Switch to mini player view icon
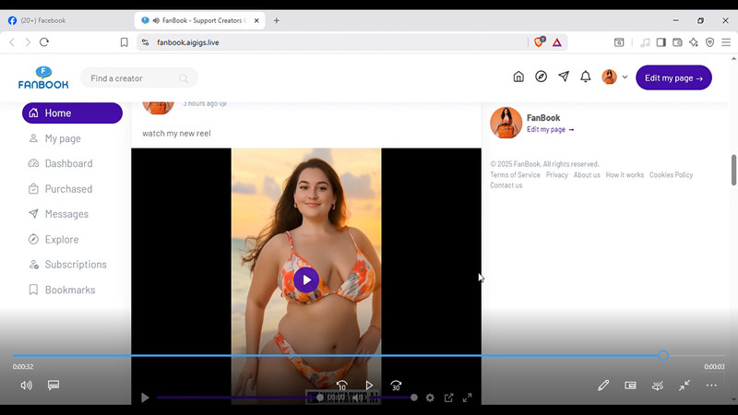Image resolution: width=738 pixels, height=415 pixels. (x=630, y=385)
